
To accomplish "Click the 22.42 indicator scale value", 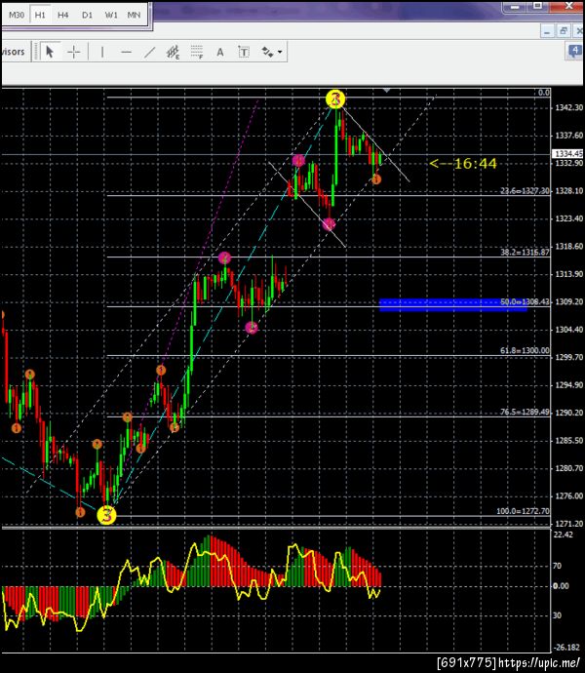I will pos(564,534).
